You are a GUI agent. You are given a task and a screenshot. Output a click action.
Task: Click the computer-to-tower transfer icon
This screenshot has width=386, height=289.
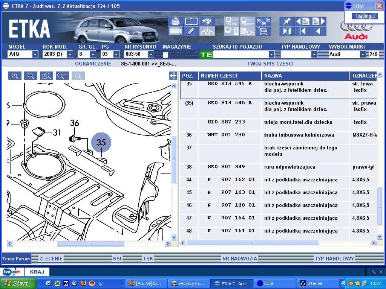232,32
